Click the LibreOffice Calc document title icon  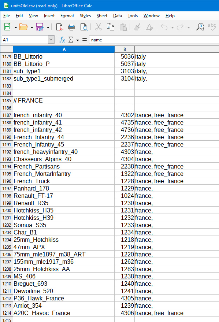coord(6,5)
